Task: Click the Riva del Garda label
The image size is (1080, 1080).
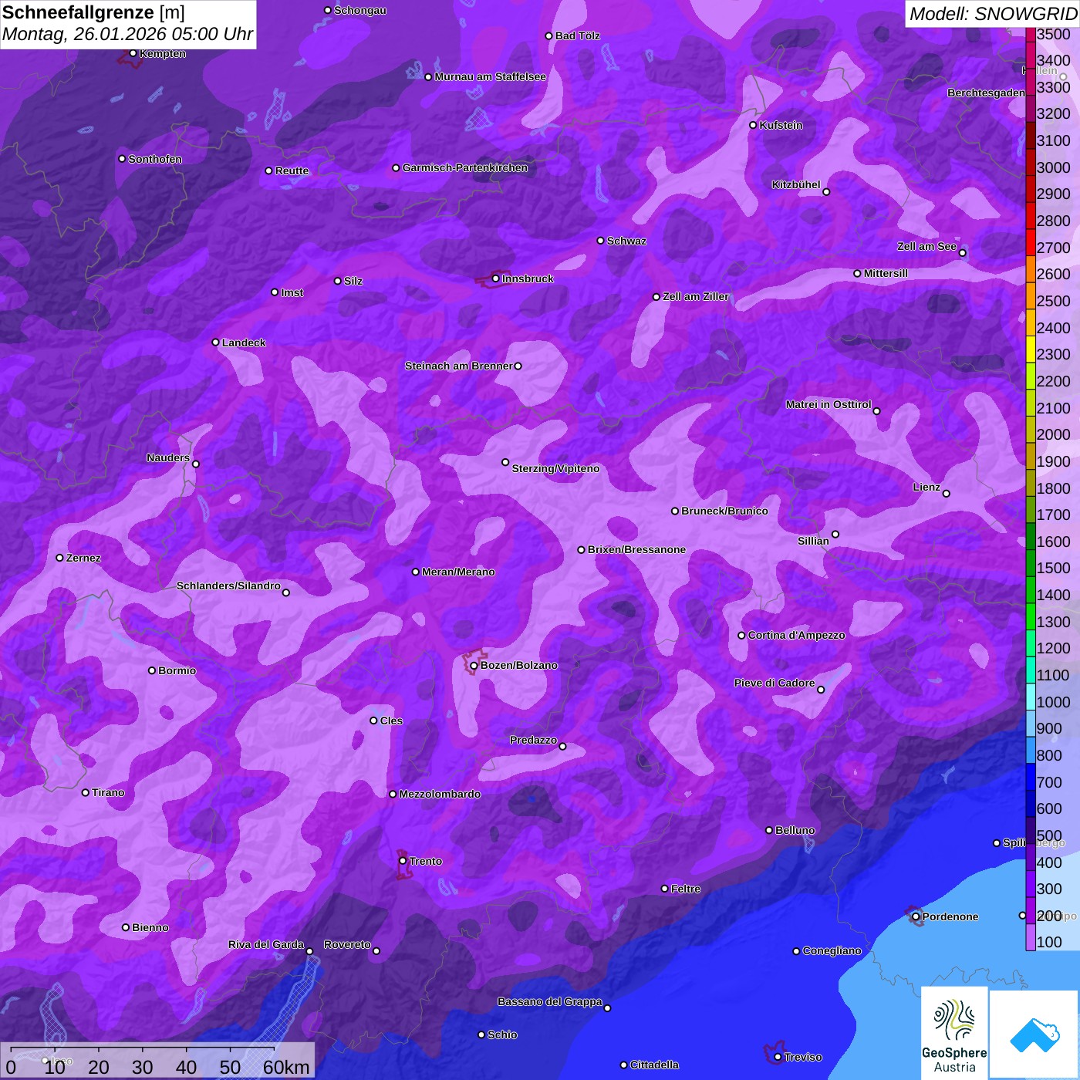Action: click(x=266, y=944)
